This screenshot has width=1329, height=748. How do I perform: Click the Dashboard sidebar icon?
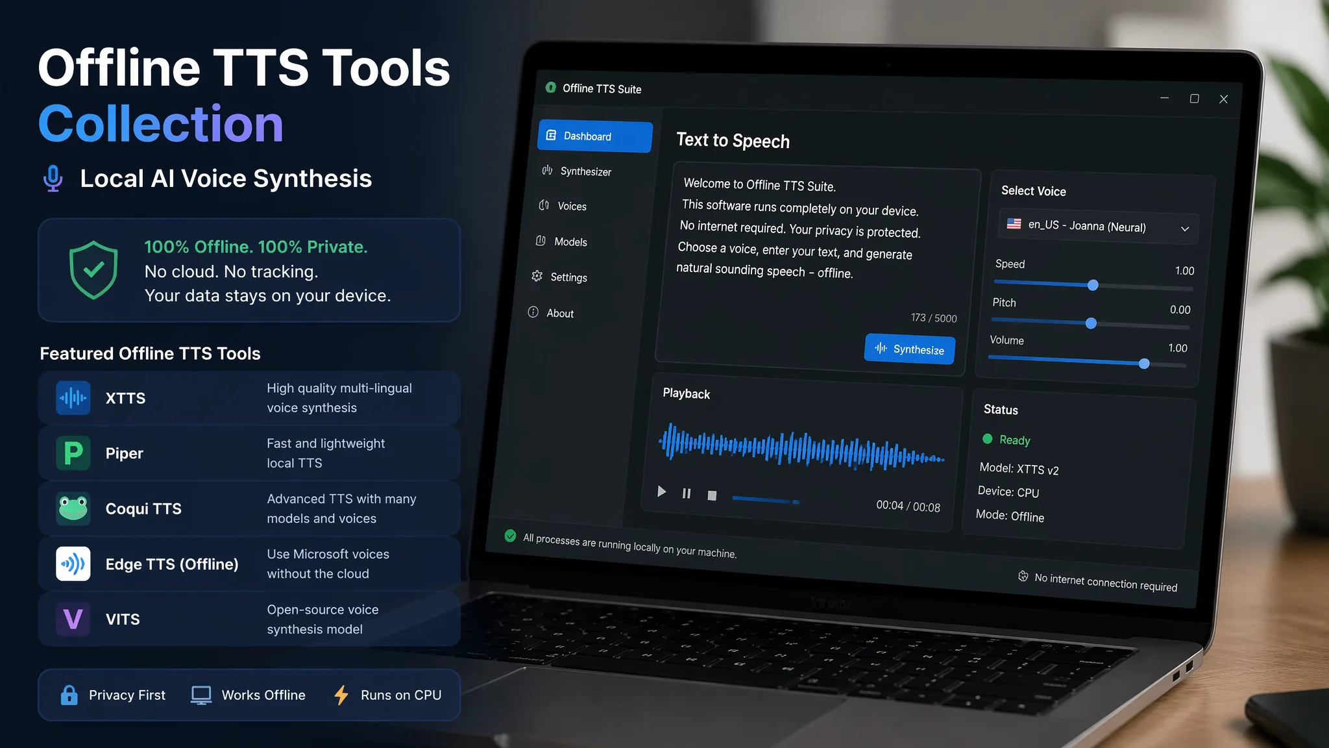click(551, 135)
